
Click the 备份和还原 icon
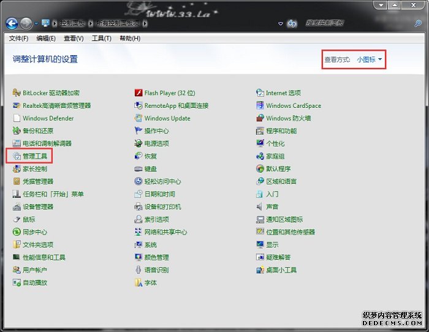tap(17, 130)
